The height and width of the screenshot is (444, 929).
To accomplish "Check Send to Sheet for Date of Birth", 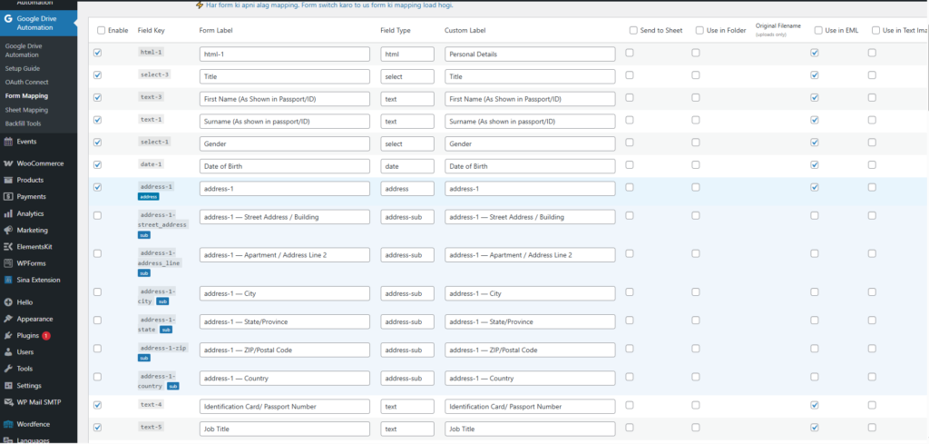I will pyautogui.click(x=630, y=164).
